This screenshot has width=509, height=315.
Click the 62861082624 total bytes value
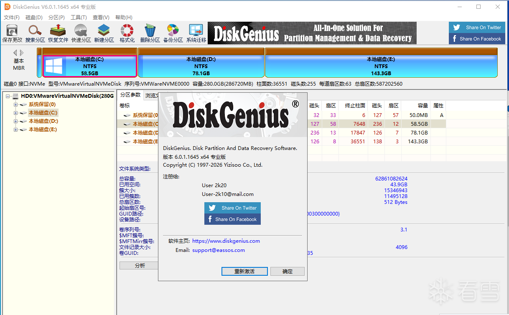coord(391,178)
